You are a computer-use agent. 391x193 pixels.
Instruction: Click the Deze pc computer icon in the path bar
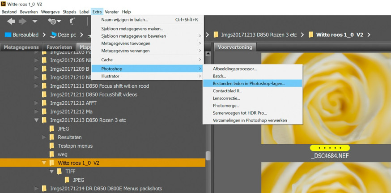point(53,35)
